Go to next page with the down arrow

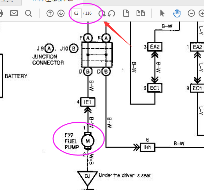pos(61,13)
